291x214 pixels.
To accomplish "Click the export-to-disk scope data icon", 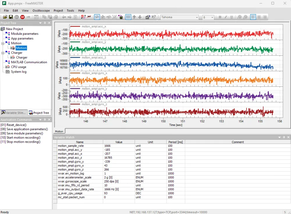I will (x=120, y=17).
